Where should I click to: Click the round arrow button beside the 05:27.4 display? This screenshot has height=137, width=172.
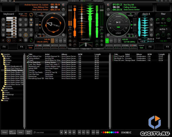[63, 10]
